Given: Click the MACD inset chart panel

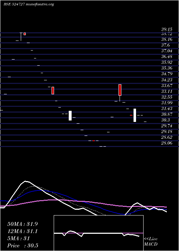Looking at the screenshot, I should point(98,233).
